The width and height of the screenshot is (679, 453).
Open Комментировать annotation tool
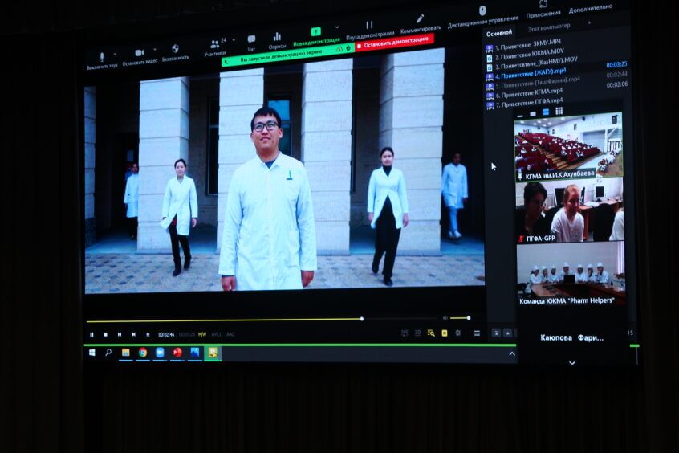(x=420, y=21)
